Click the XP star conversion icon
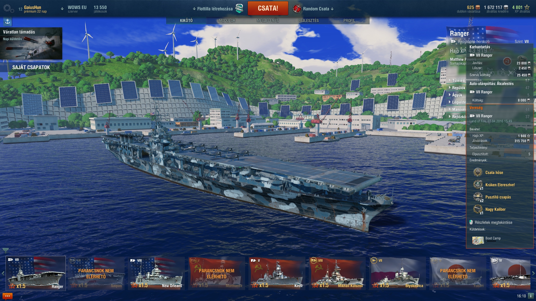 click(x=527, y=7)
